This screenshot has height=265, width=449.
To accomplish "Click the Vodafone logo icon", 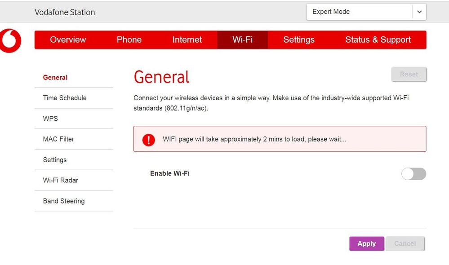I will point(10,40).
